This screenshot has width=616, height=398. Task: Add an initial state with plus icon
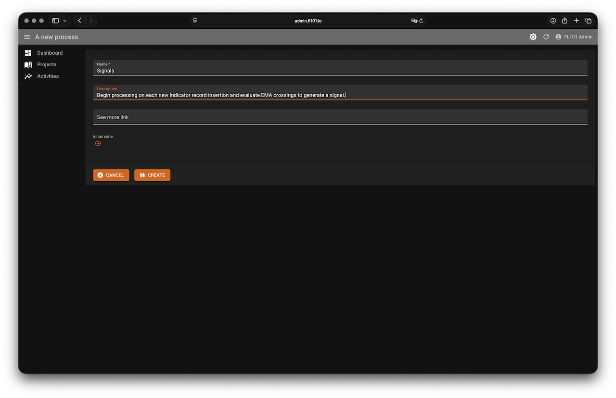click(x=98, y=144)
